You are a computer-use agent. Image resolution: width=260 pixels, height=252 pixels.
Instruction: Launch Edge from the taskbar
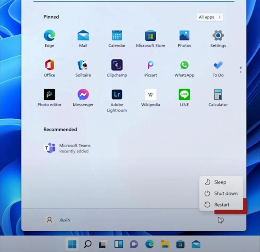click(149, 244)
